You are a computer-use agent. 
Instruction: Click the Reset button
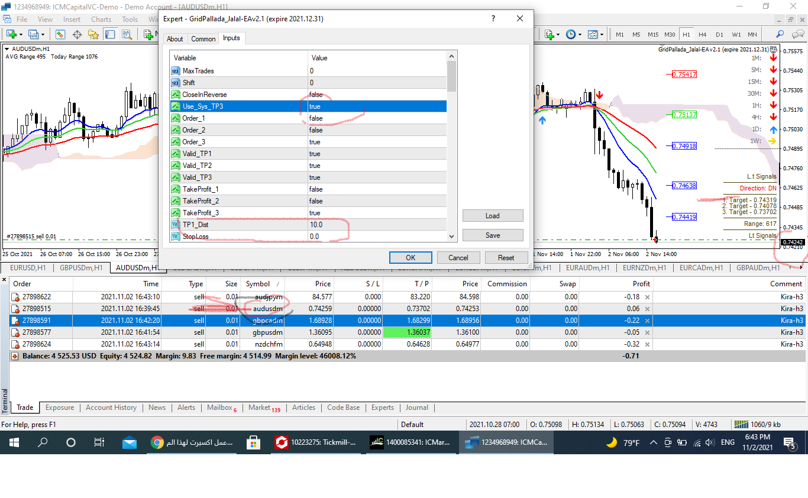[x=506, y=257]
